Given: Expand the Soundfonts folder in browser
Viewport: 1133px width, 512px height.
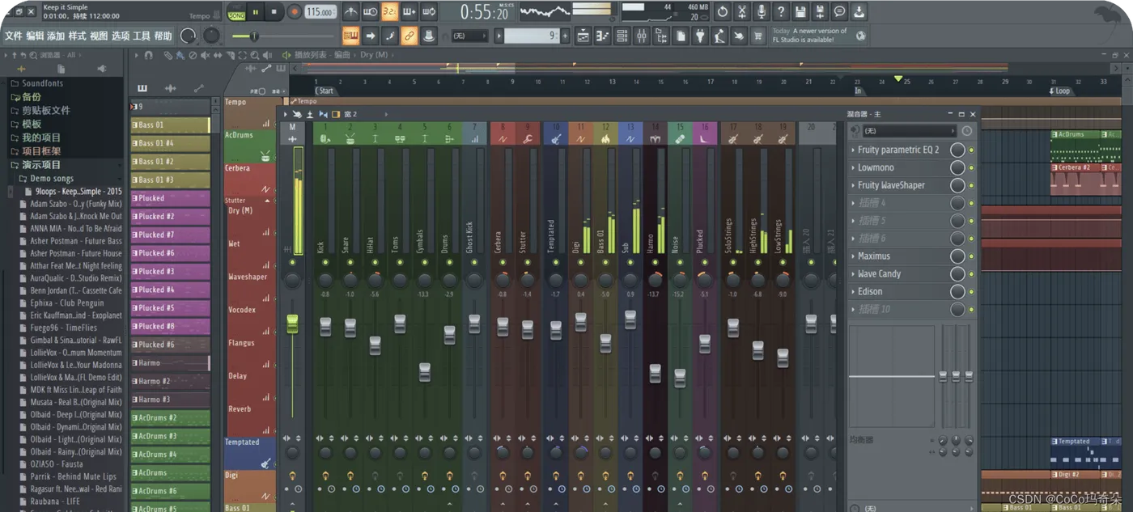Looking at the screenshot, I should pyautogui.click(x=42, y=83).
